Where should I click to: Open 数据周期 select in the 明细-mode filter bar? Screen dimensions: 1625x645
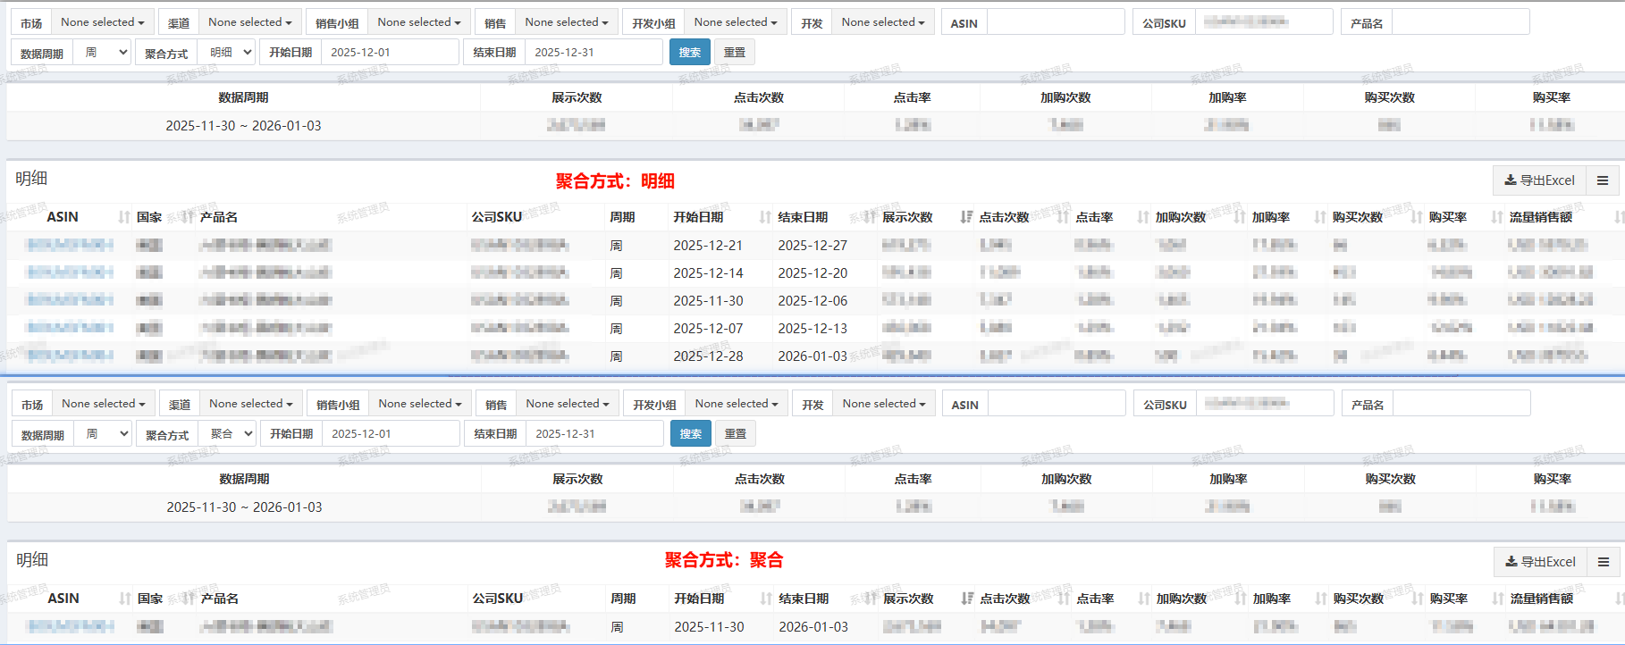pyautogui.click(x=102, y=53)
